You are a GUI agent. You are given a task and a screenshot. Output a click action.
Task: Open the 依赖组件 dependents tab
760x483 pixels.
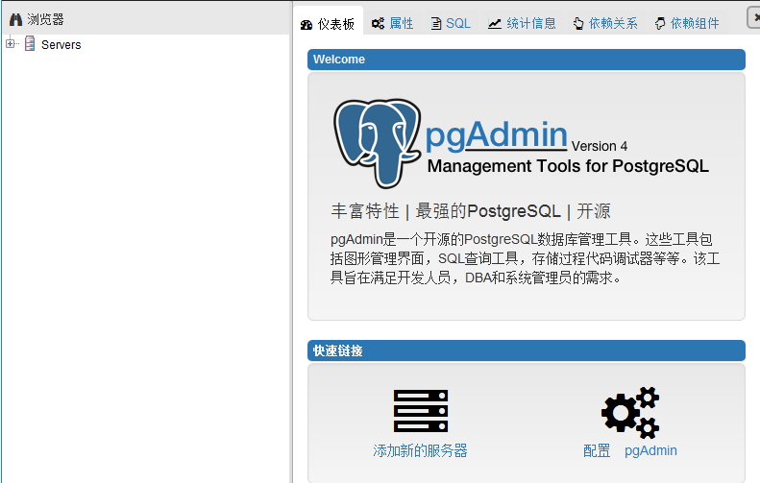687,23
